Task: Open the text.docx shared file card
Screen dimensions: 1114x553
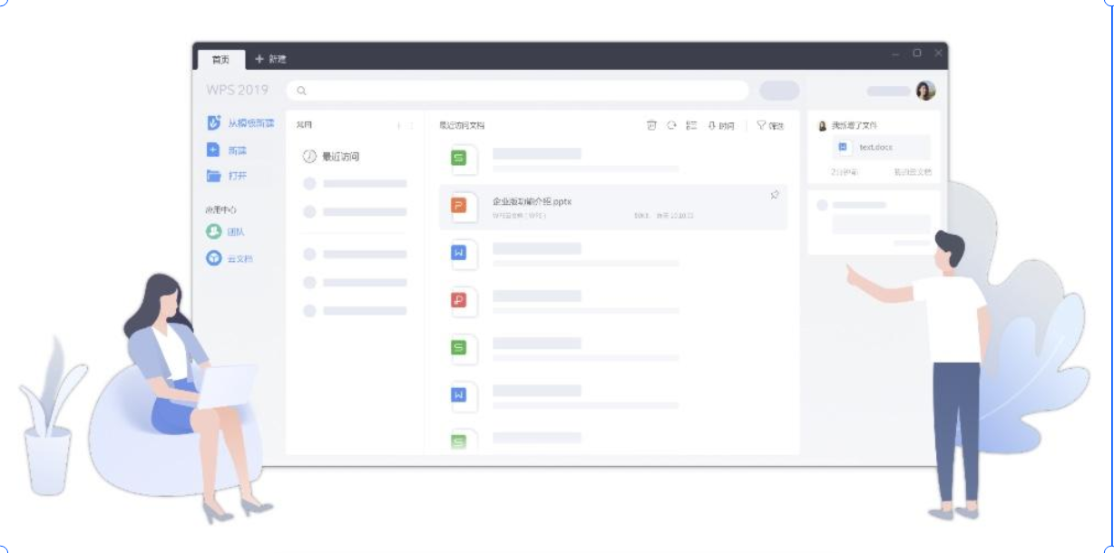Action: pos(882,147)
